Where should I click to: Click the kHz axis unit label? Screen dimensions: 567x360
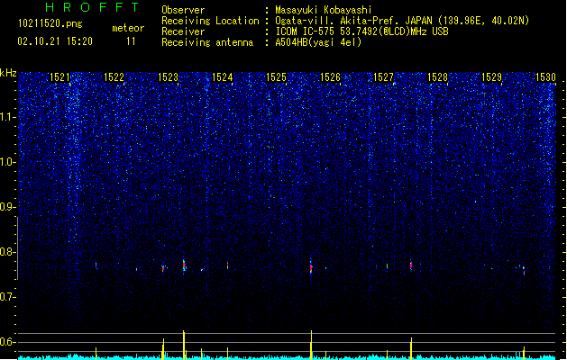8,73
